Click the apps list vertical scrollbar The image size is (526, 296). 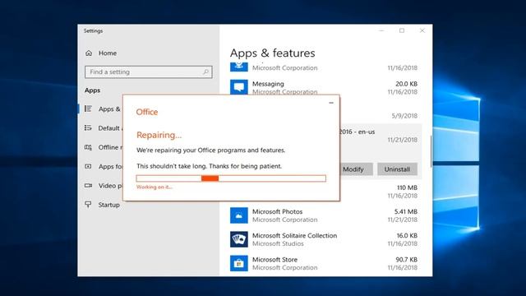coord(431,151)
